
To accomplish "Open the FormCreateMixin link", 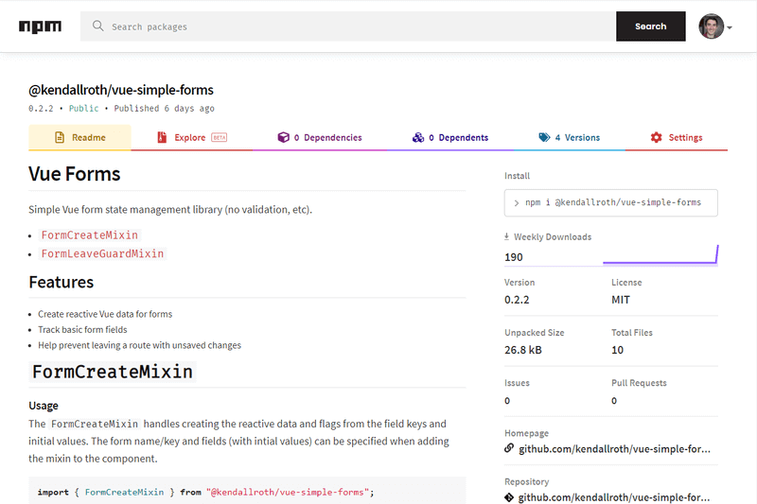I will click(x=90, y=235).
